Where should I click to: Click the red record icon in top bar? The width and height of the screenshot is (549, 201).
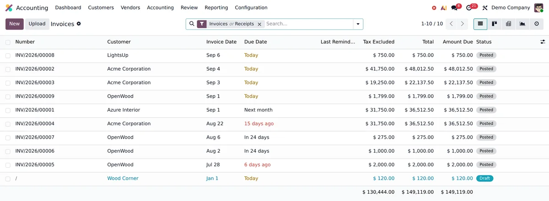click(434, 8)
